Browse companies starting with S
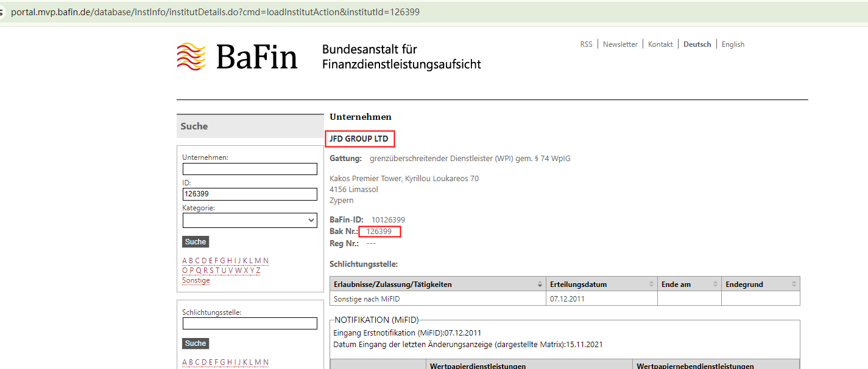The height and width of the screenshot is (369, 868). pyautogui.click(x=211, y=271)
